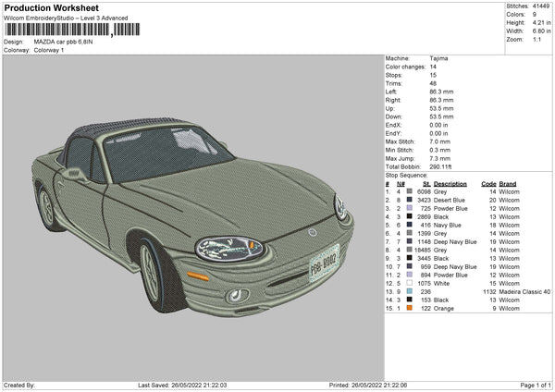This screenshot has width=555, height=392.
Task: Click 'Wilcom EmbroideryStudio – Level 3 Advanced' text
Action: tap(66, 18)
